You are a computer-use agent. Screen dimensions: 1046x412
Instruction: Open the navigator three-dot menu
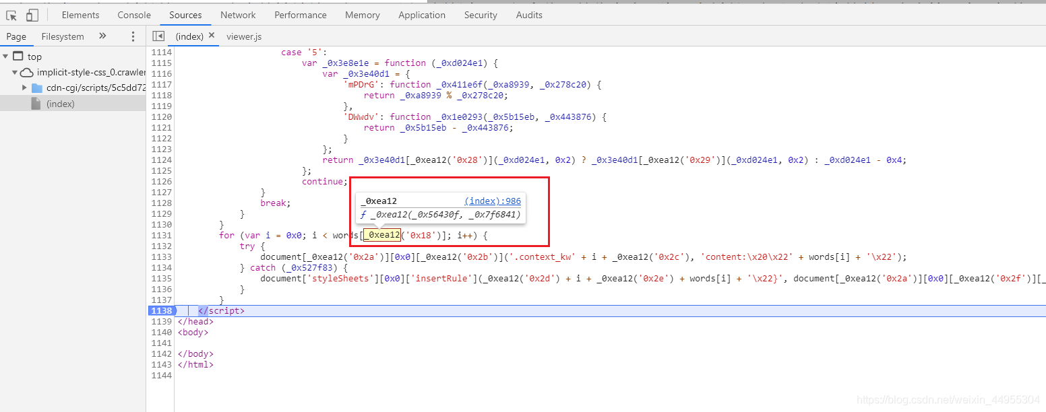(133, 36)
